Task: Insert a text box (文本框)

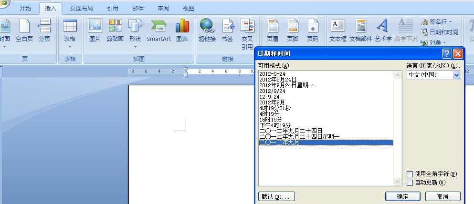Action: coord(338,30)
